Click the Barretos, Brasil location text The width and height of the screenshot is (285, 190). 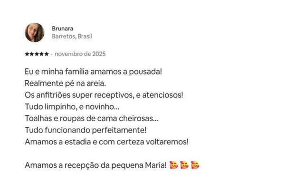(x=72, y=36)
